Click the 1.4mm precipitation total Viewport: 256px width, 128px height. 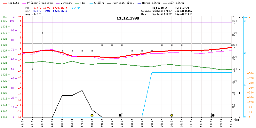76,7
